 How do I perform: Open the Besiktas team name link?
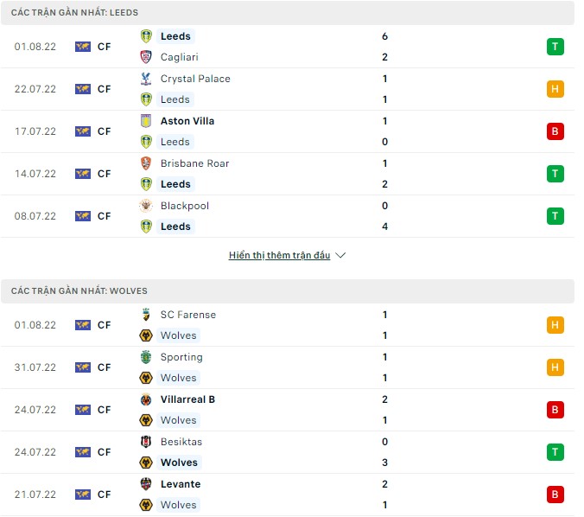click(x=180, y=442)
